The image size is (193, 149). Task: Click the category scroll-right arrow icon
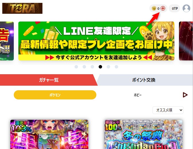pos(185,95)
